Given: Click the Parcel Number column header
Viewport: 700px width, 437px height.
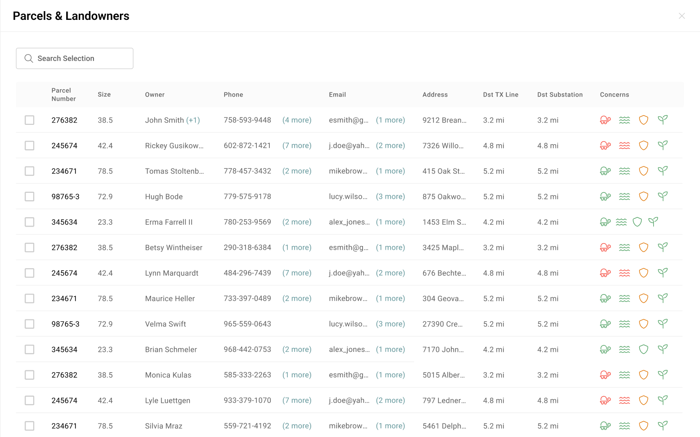Looking at the screenshot, I should tap(63, 94).
